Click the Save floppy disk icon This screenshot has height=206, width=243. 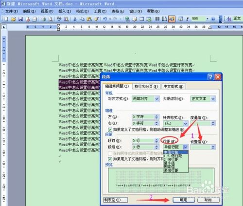(20, 19)
